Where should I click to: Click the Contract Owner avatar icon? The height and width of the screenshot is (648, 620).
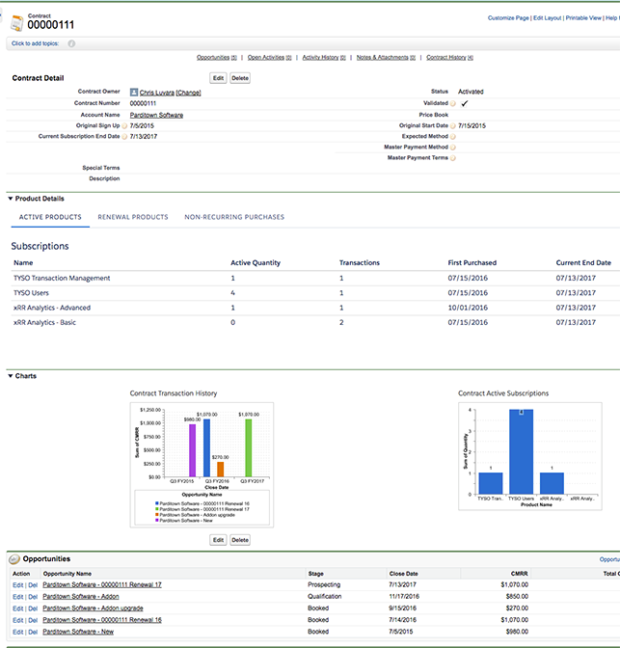(133, 92)
